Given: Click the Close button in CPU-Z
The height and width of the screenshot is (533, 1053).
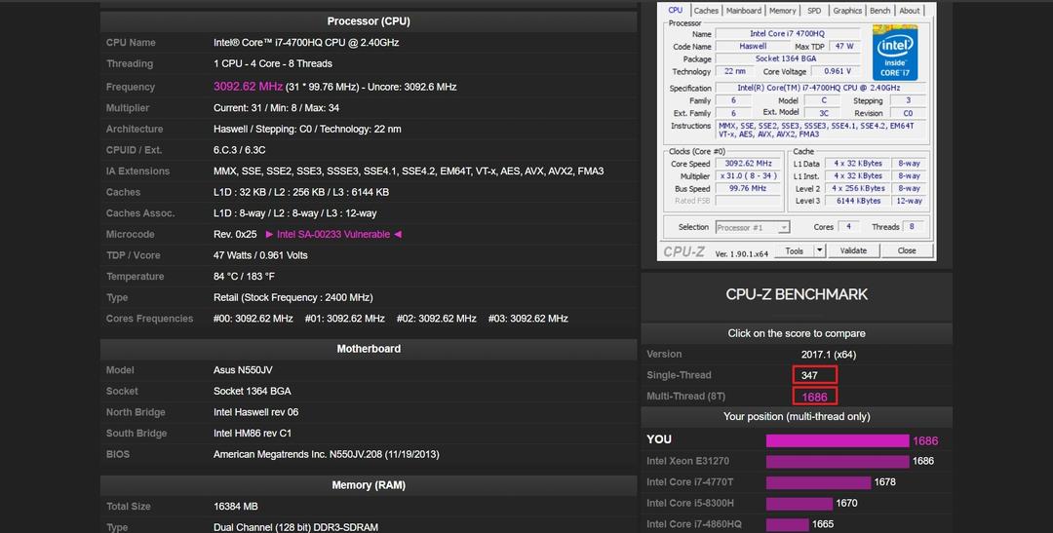Looking at the screenshot, I should coord(907,250).
